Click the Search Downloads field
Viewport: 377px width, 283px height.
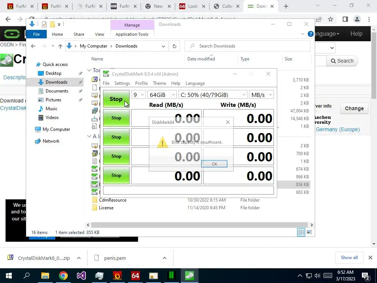point(247,46)
